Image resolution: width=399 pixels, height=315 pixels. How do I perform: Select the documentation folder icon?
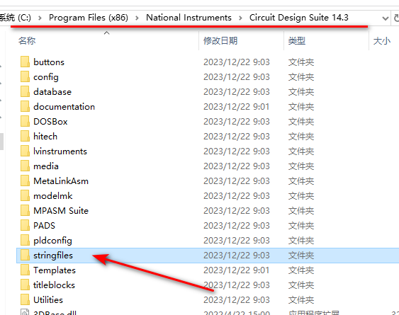coord(25,106)
